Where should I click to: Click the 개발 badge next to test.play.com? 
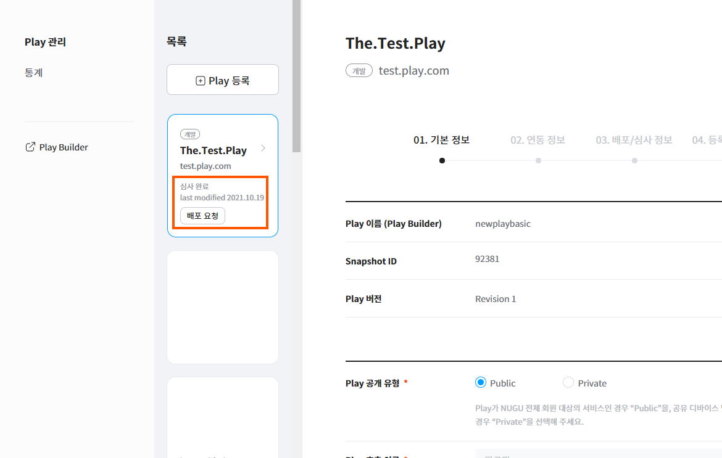pyautogui.click(x=359, y=71)
